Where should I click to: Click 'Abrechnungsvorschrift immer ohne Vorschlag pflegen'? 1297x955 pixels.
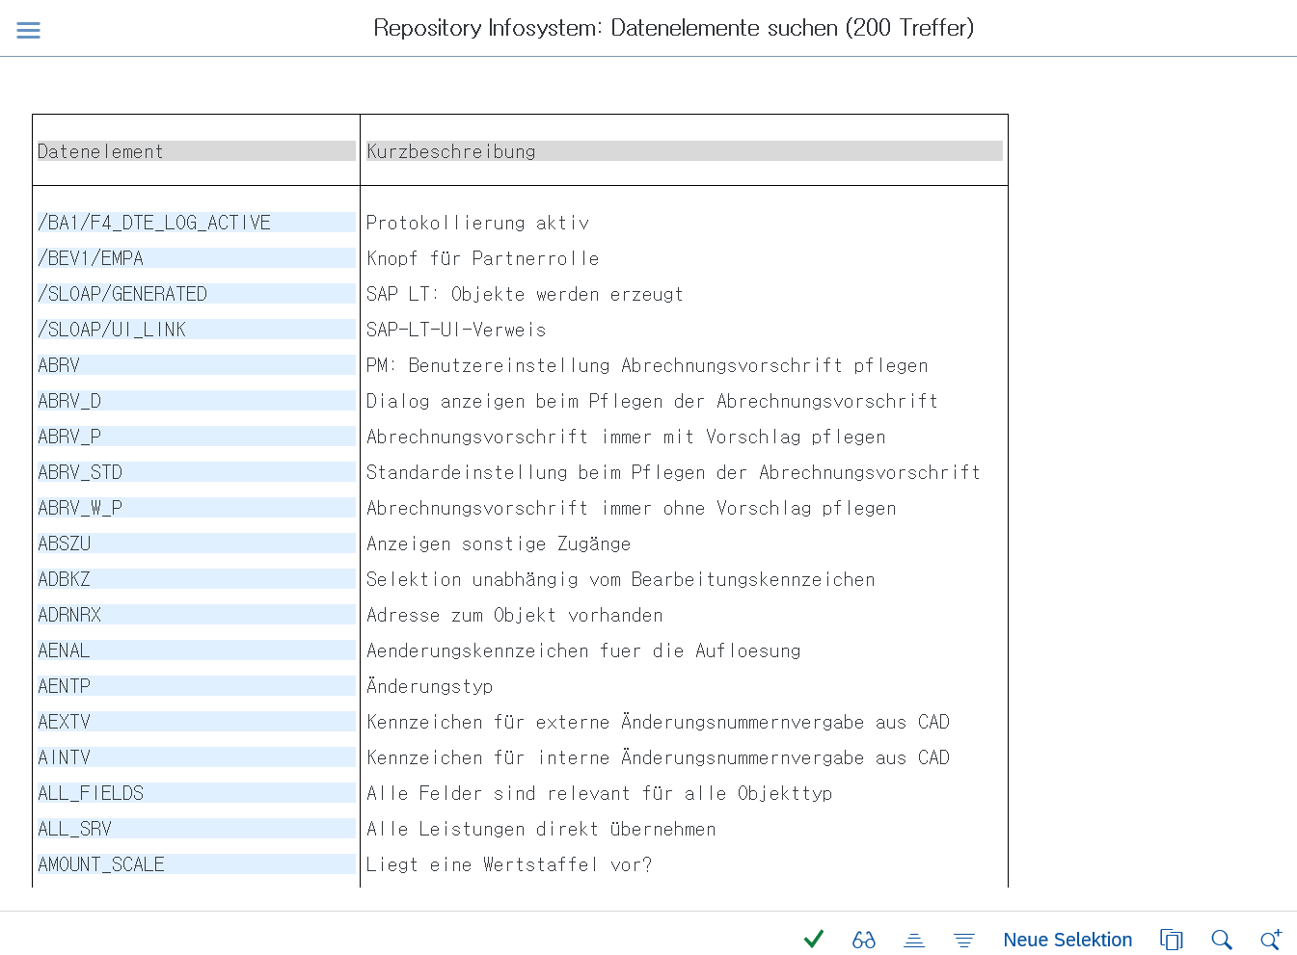[x=632, y=508]
